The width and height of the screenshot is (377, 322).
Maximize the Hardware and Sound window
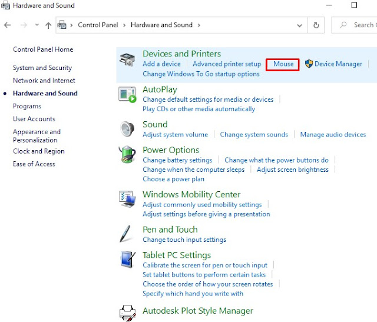click(354, 5)
